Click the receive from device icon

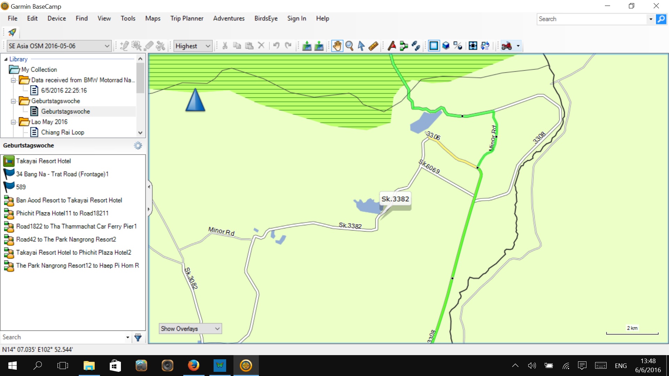point(319,46)
